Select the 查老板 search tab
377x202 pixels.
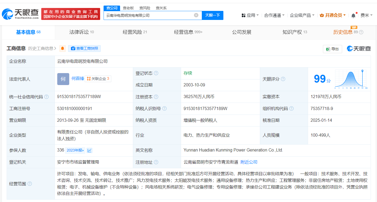(x=128, y=8)
